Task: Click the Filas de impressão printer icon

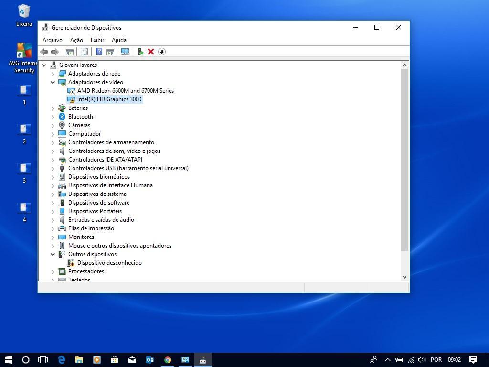Action: click(x=62, y=228)
